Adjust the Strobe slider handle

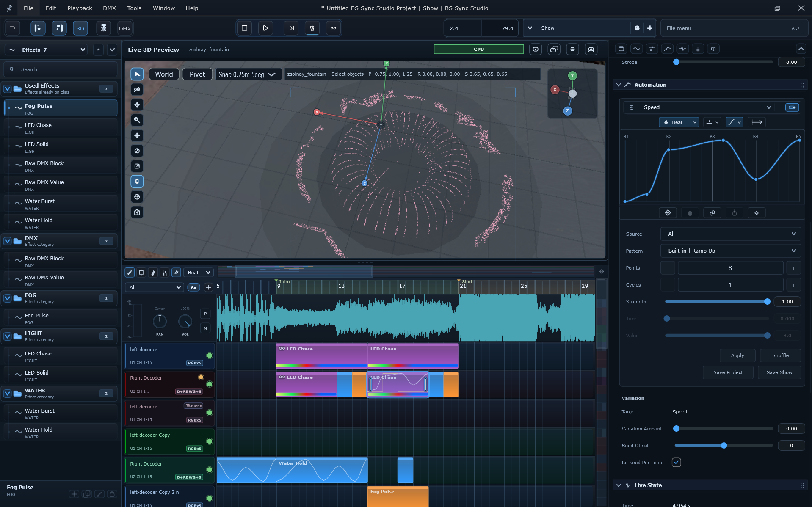pyautogui.click(x=676, y=62)
